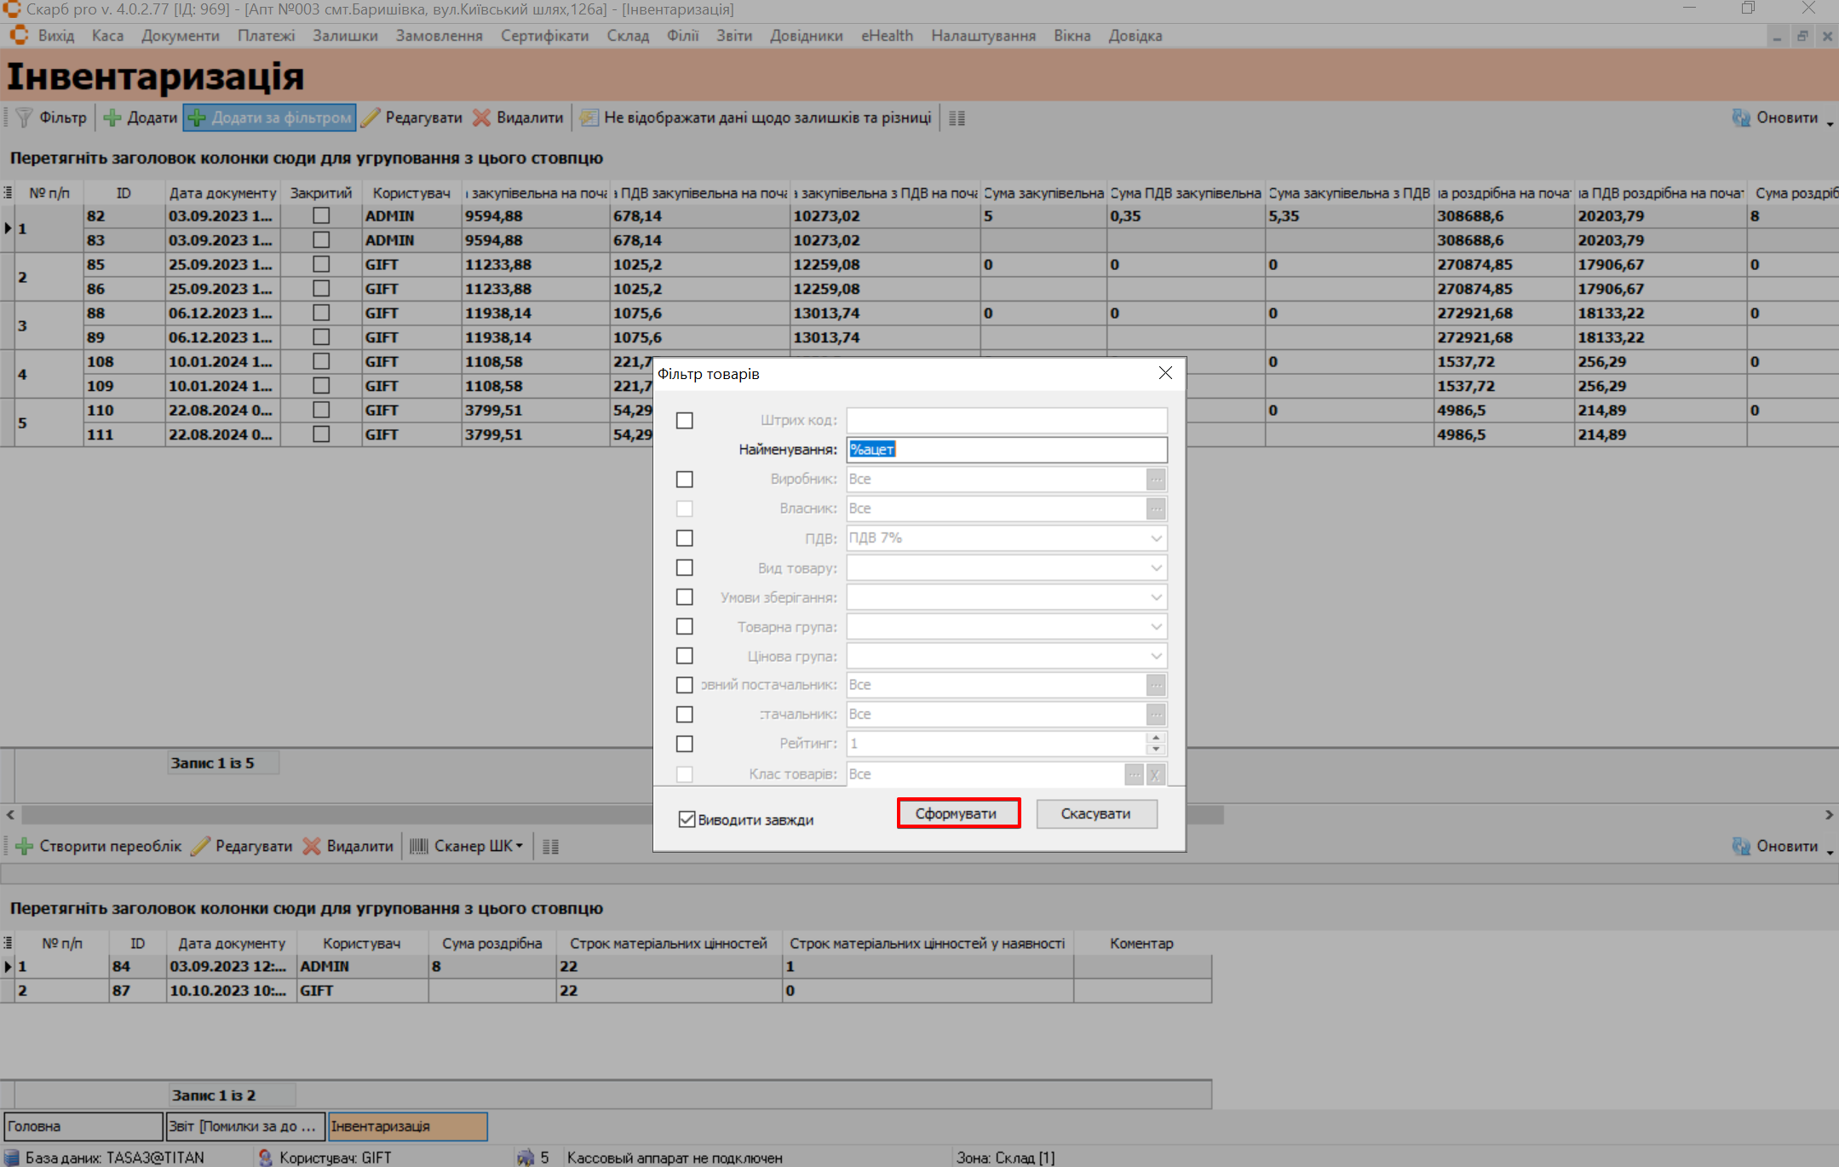
Task: Click the pencil Редагувати icon in top toolbar
Action: 371,118
